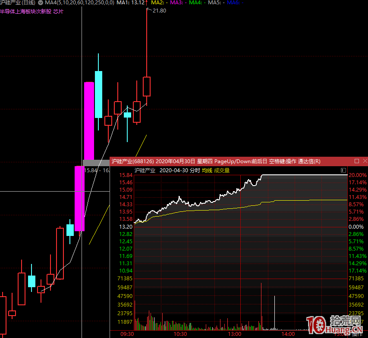Click the 2020-04-30 date in intraday header
The width and height of the screenshot is (368, 338).
[174, 171]
